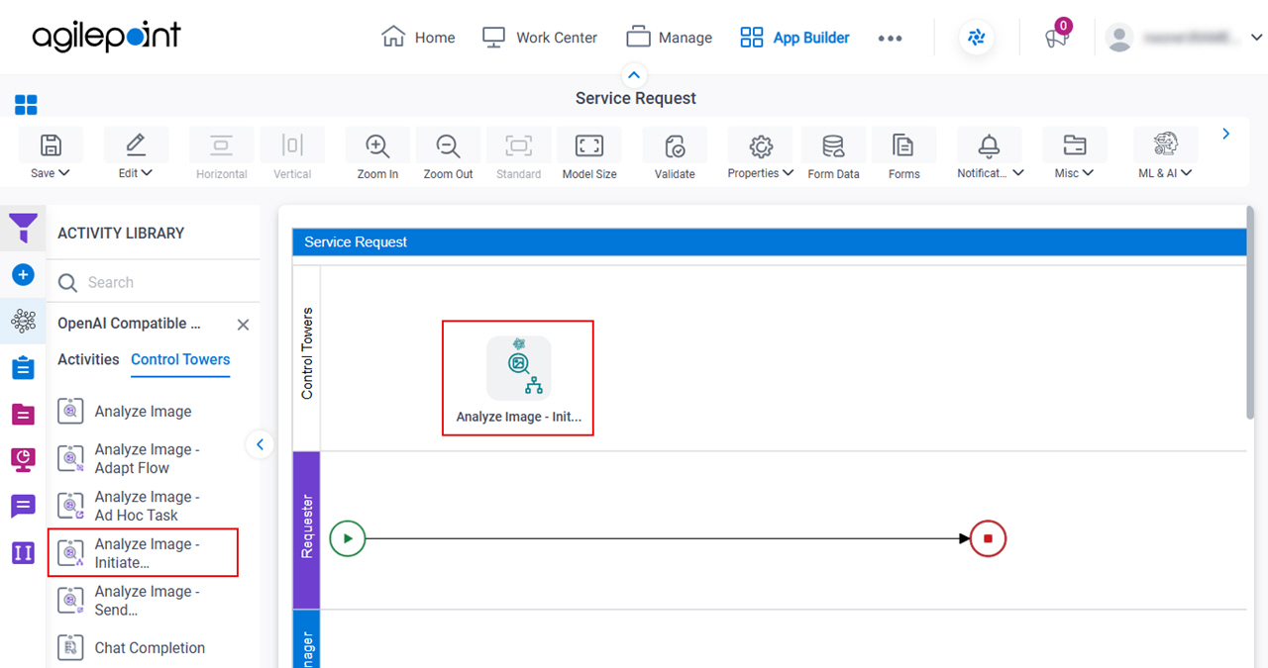The image size is (1268, 668).
Task: Select Chat Completion activity
Action: click(144, 648)
